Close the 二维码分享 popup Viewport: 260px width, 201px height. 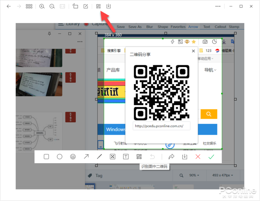tap(194, 51)
